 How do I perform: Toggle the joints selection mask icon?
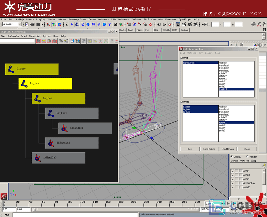coord(77,24)
